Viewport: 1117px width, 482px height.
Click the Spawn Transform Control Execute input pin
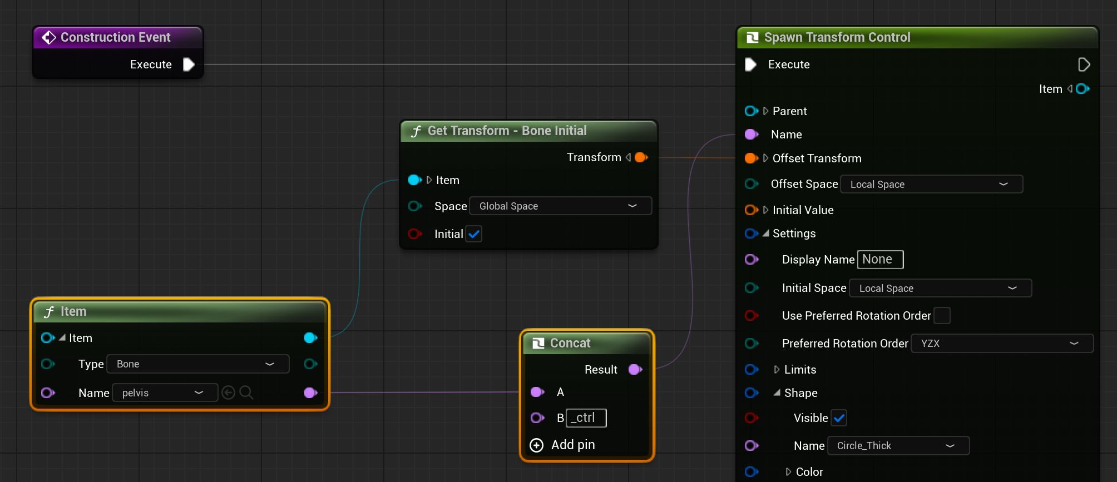click(750, 64)
